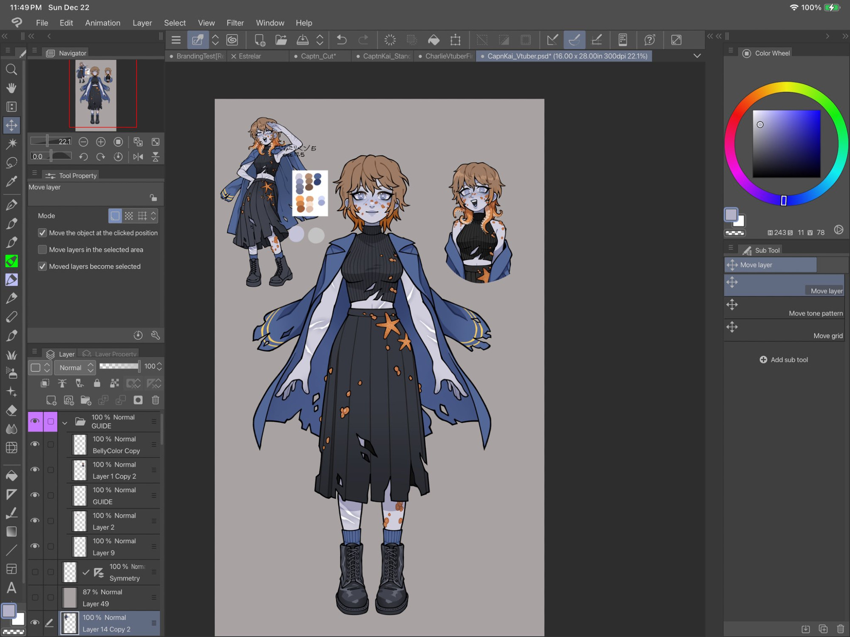Switch to the Captn_Cut* canvas tab
850x637 pixels.
coord(318,56)
